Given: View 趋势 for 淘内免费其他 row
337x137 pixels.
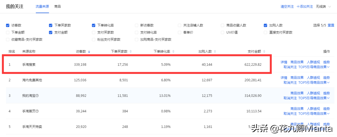Looking at the screenshot, I should 327,78.
